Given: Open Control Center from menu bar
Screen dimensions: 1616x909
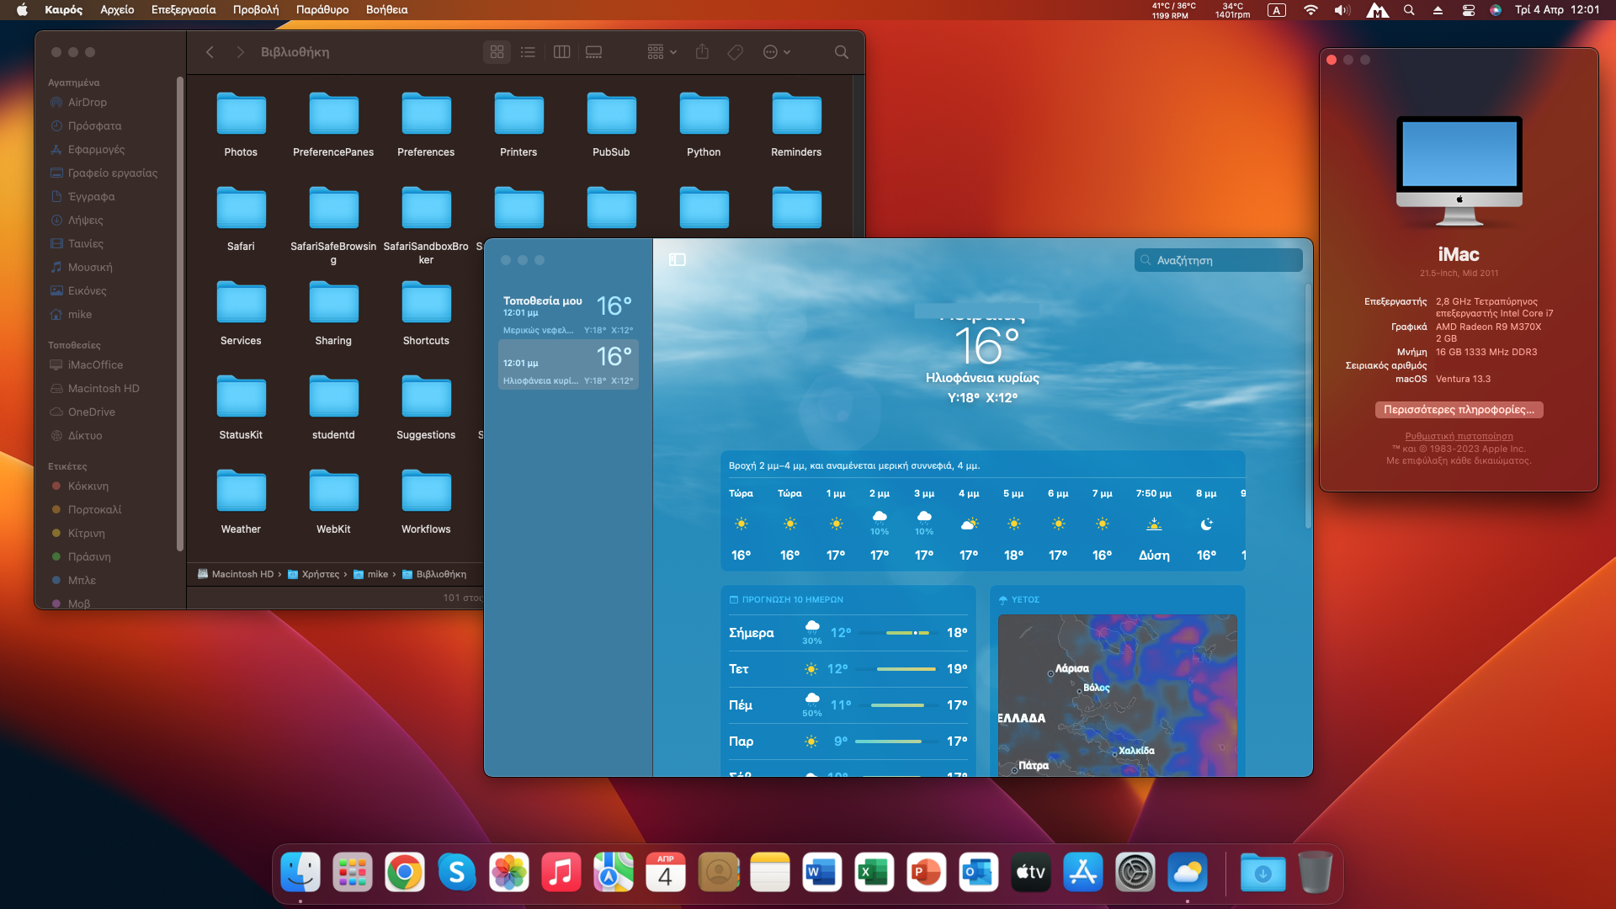Looking at the screenshot, I should click(1468, 10).
